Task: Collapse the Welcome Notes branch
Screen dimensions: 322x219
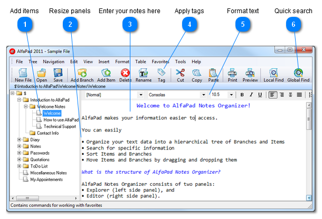Action: (x=26, y=106)
